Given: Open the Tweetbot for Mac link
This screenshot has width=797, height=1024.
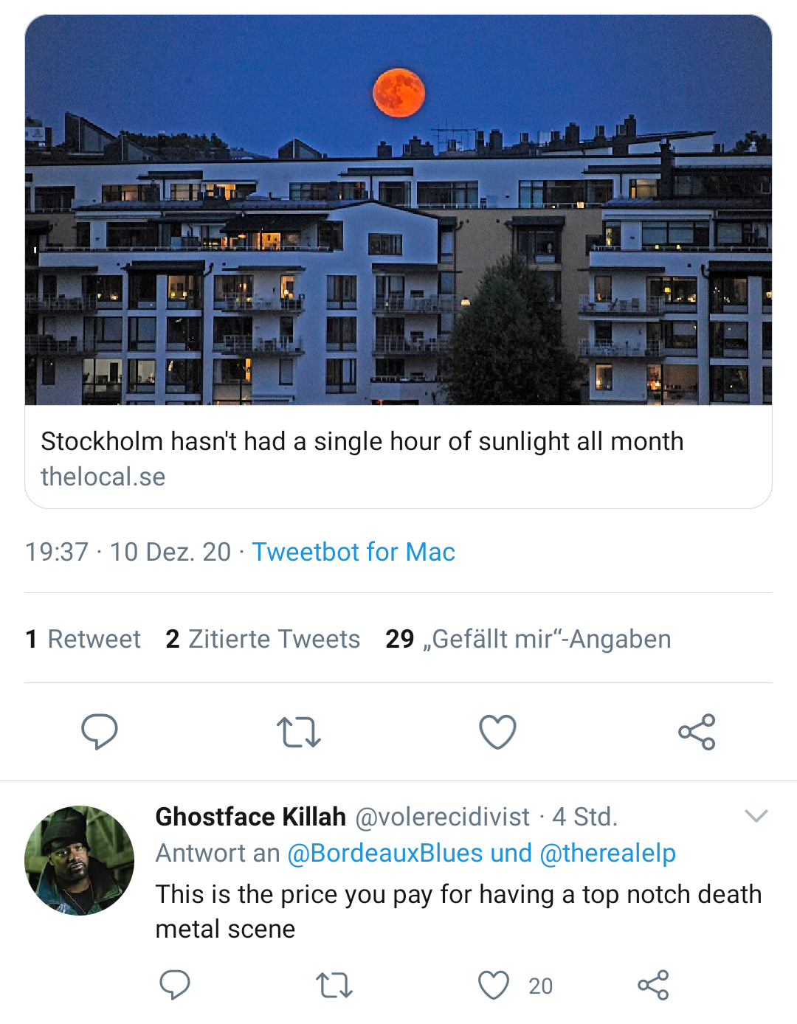Looking at the screenshot, I should pos(353,552).
